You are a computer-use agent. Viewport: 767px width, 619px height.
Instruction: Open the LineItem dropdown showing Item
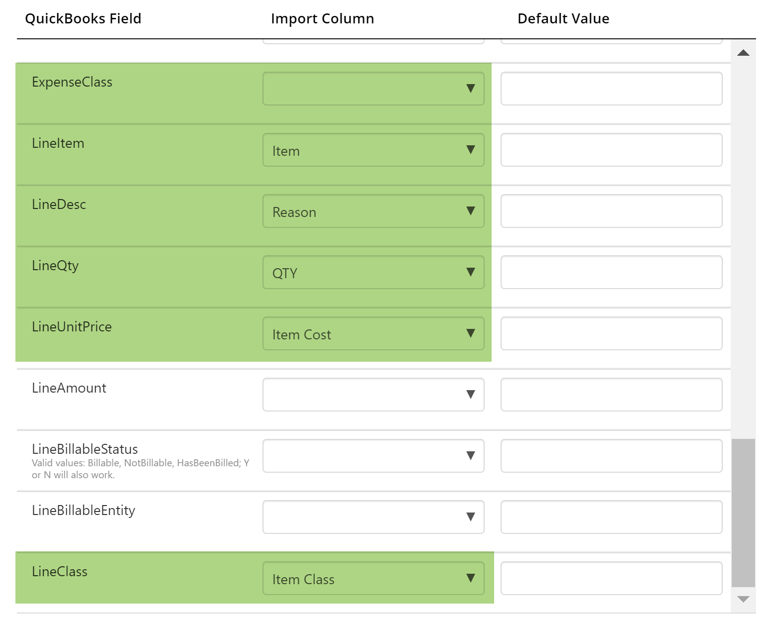pyautogui.click(x=373, y=150)
